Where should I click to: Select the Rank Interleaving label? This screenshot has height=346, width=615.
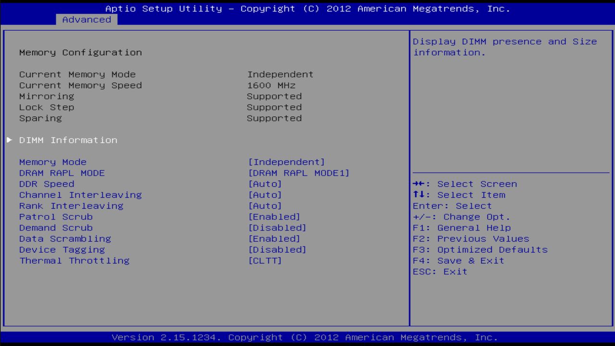pos(71,206)
